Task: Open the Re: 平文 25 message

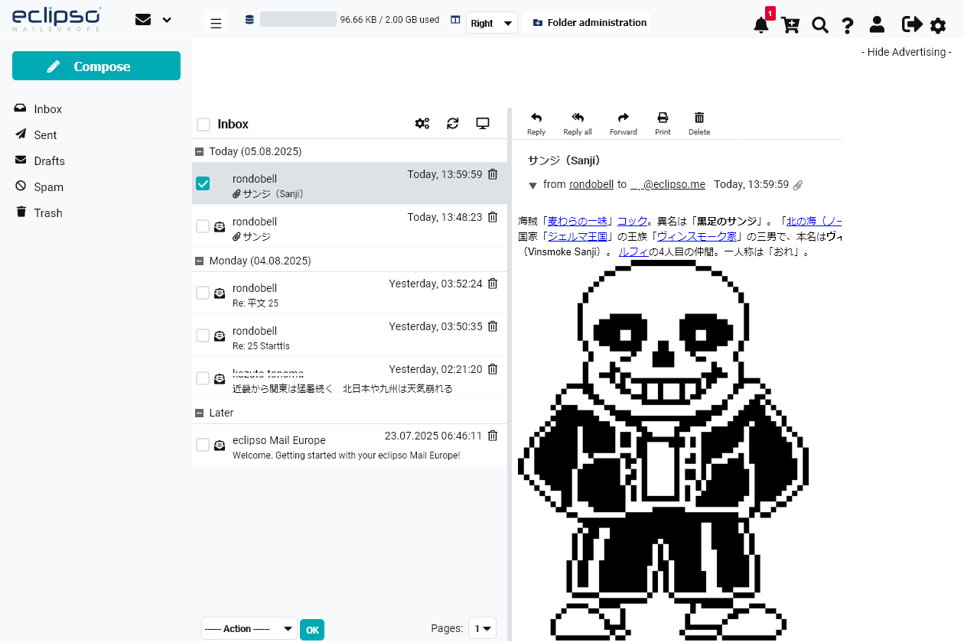Action: [350, 293]
